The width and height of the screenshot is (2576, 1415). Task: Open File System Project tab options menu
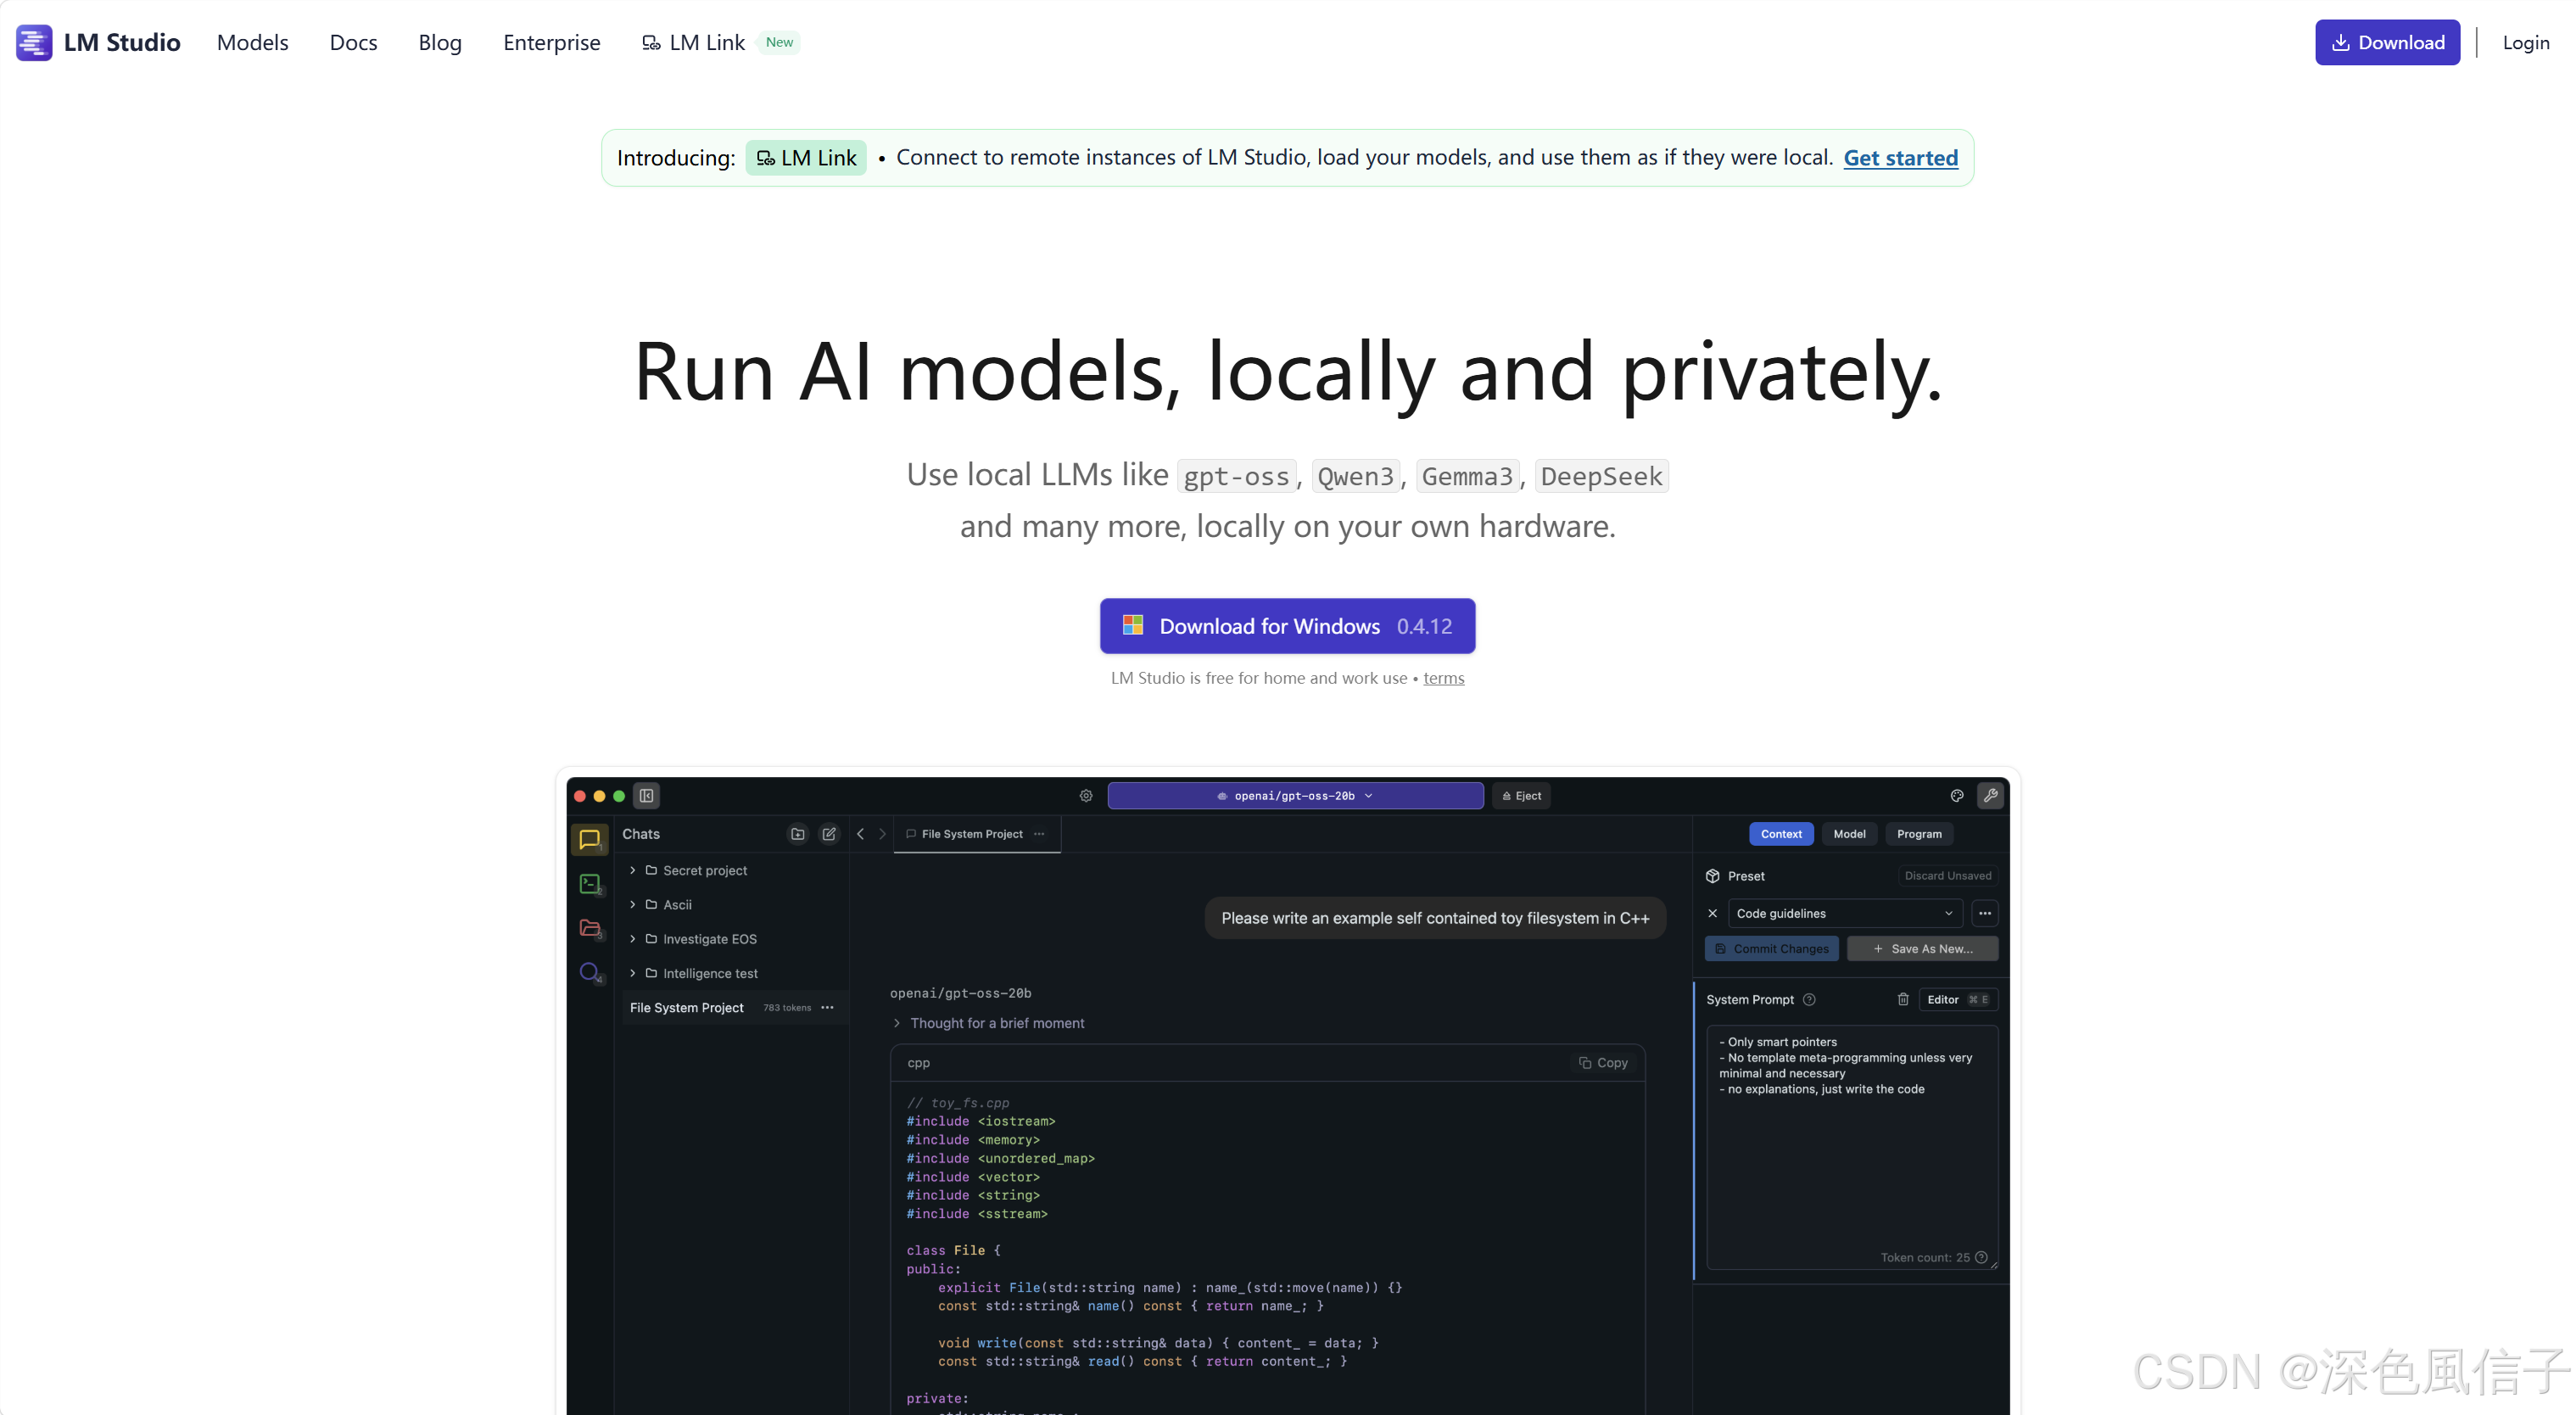(1039, 834)
